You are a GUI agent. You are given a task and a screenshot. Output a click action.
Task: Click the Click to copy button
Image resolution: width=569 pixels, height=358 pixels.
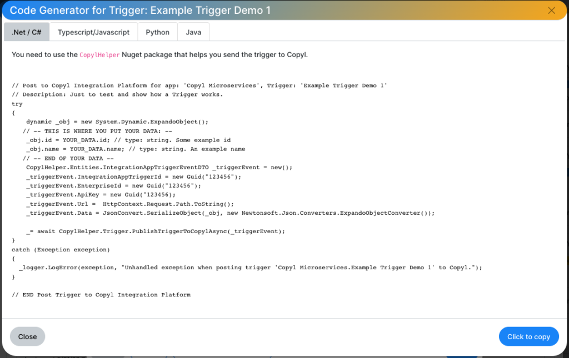(529, 336)
